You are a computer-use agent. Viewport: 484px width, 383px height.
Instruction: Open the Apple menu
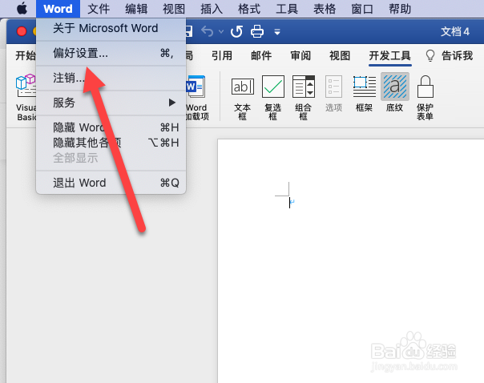22,9
